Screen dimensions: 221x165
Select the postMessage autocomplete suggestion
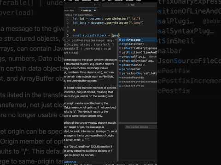pyautogui.click(x=138, y=40)
